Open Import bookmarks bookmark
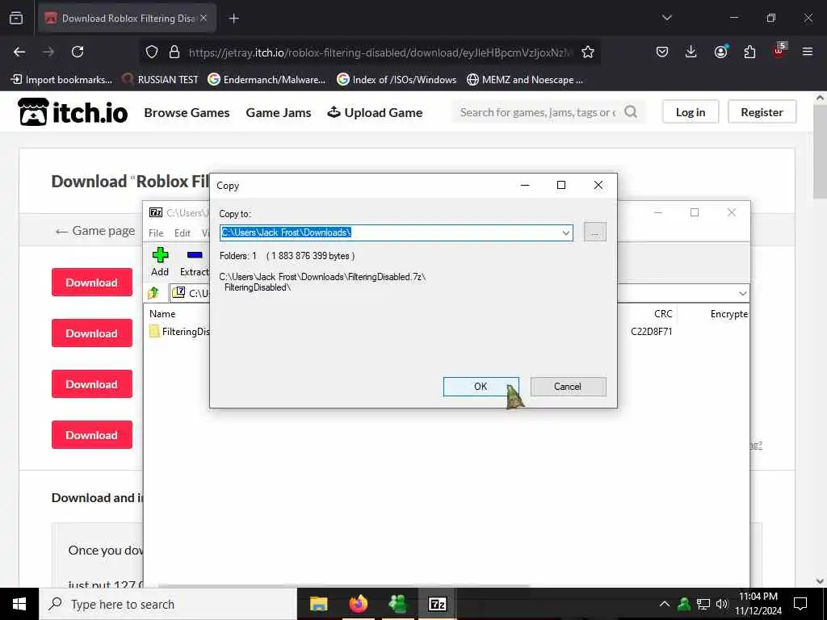Viewport: 827px width, 620px height. coord(61,80)
